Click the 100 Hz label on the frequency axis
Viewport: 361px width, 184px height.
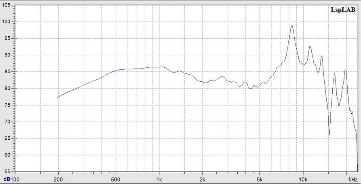pos(15,179)
